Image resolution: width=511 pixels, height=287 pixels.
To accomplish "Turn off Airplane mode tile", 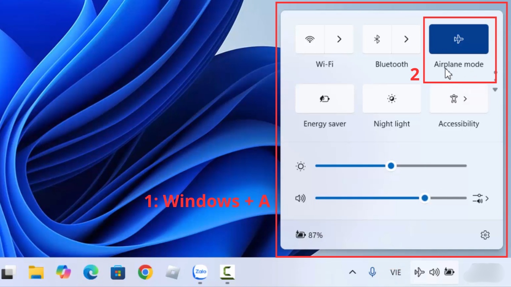I will [459, 39].
